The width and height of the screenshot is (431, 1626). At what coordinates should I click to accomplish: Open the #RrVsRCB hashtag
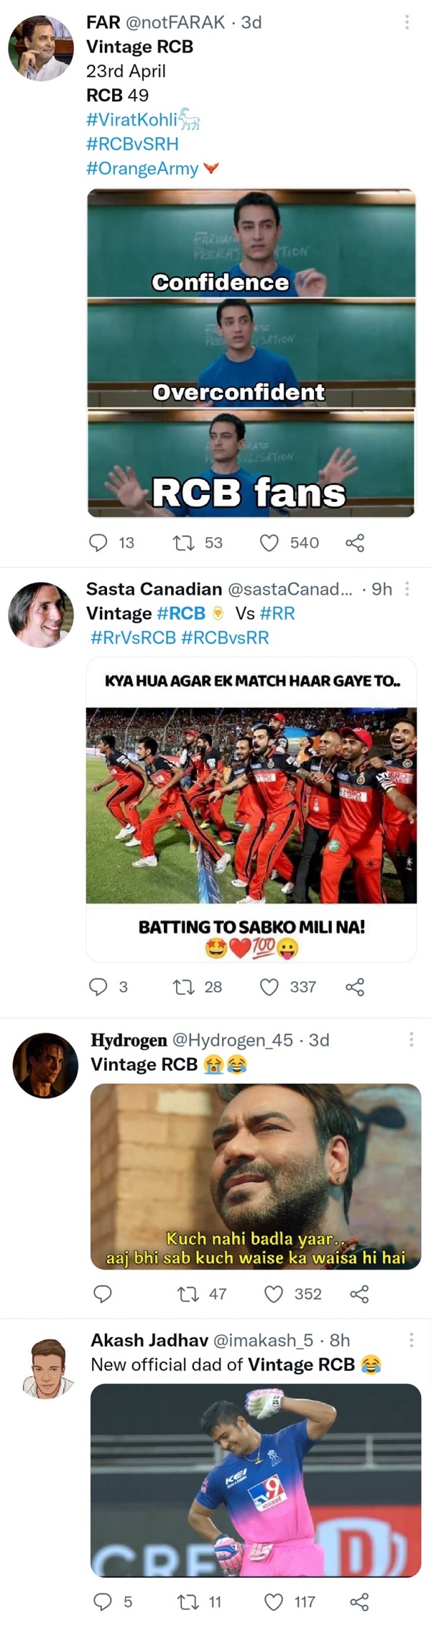tap(133, 637)
